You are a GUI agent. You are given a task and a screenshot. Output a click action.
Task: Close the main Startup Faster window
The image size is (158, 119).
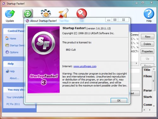point(151,3)
